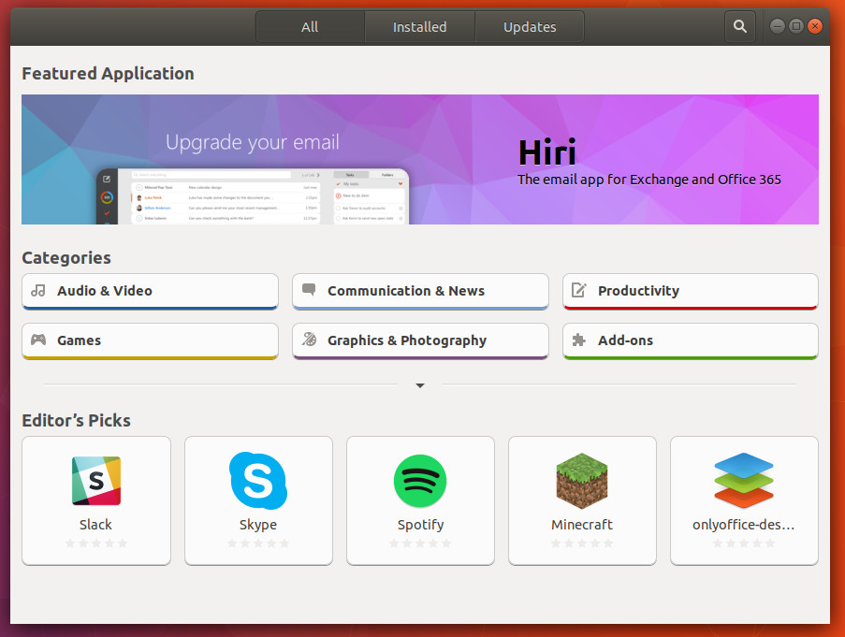Click the Hiri email client preview screenshot
Image resolution: width=845 pixels, height=637 pixels.
pyautogui.click(x=253, y=196)
